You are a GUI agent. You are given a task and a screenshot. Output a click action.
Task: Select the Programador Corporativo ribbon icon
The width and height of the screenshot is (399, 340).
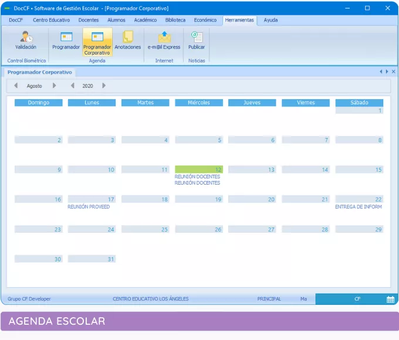tap(97, 41)
